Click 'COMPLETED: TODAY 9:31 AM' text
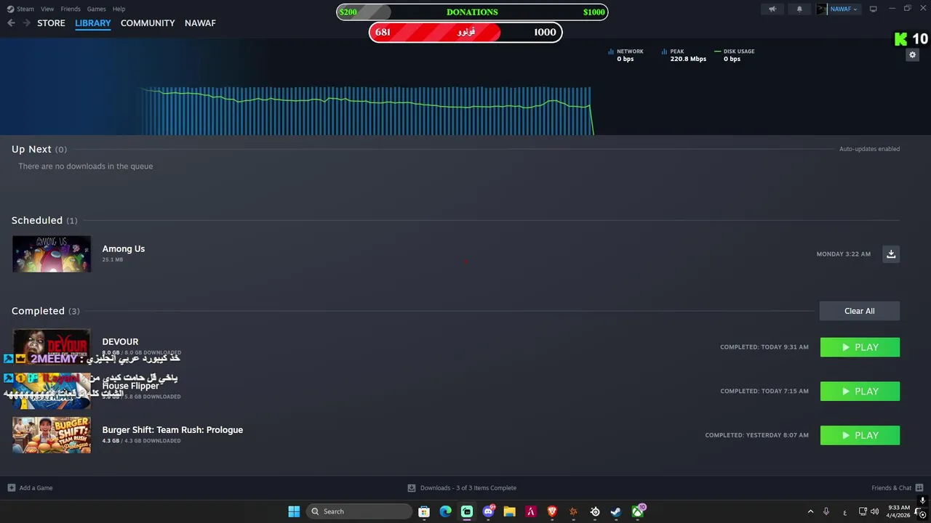931x523 pixels. [764, 347]
